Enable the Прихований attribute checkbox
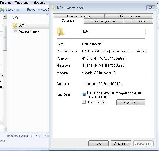 click(84, 102)
